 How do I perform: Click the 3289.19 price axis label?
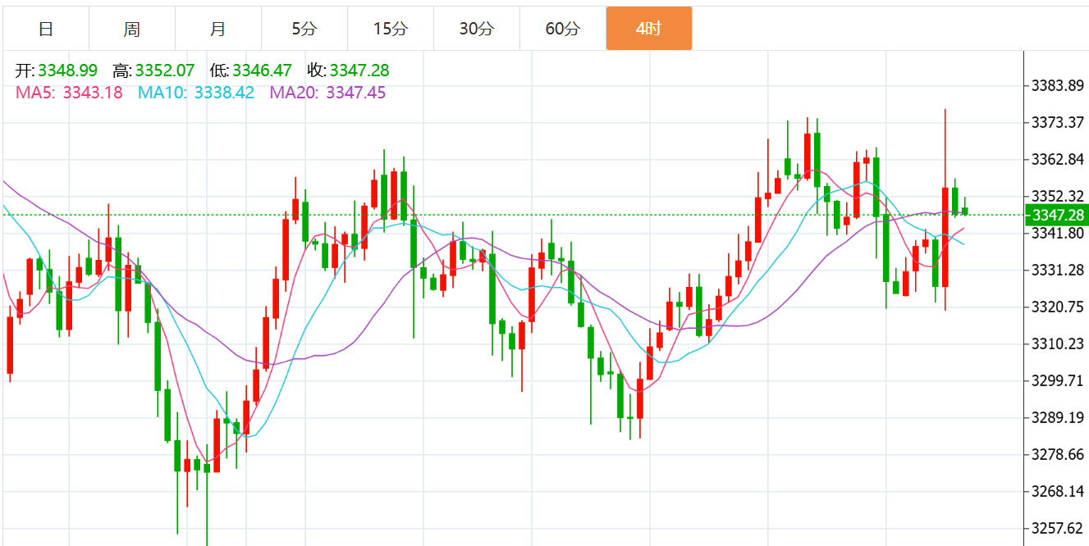click(x=1058, y=417)
